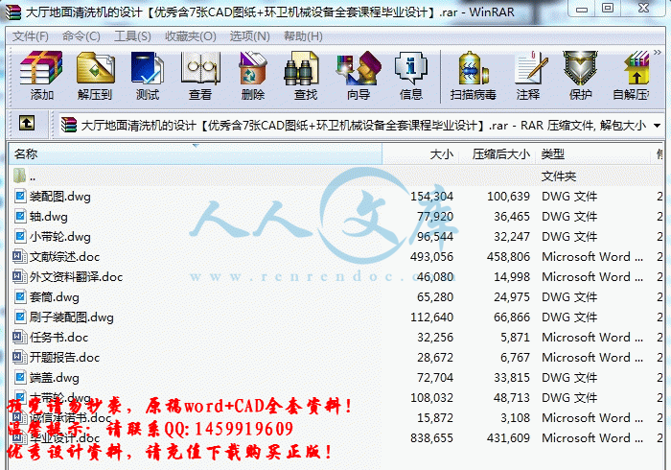Click the Protect (保护) shield icon

pyautogui.click(x=580, y=76)
